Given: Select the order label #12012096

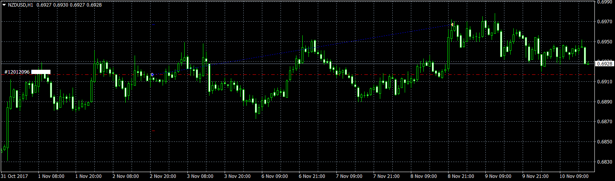Looking at the screenshot, I should 17,72.
